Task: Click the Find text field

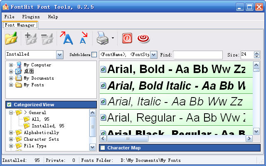Action: tap(197, 55)
